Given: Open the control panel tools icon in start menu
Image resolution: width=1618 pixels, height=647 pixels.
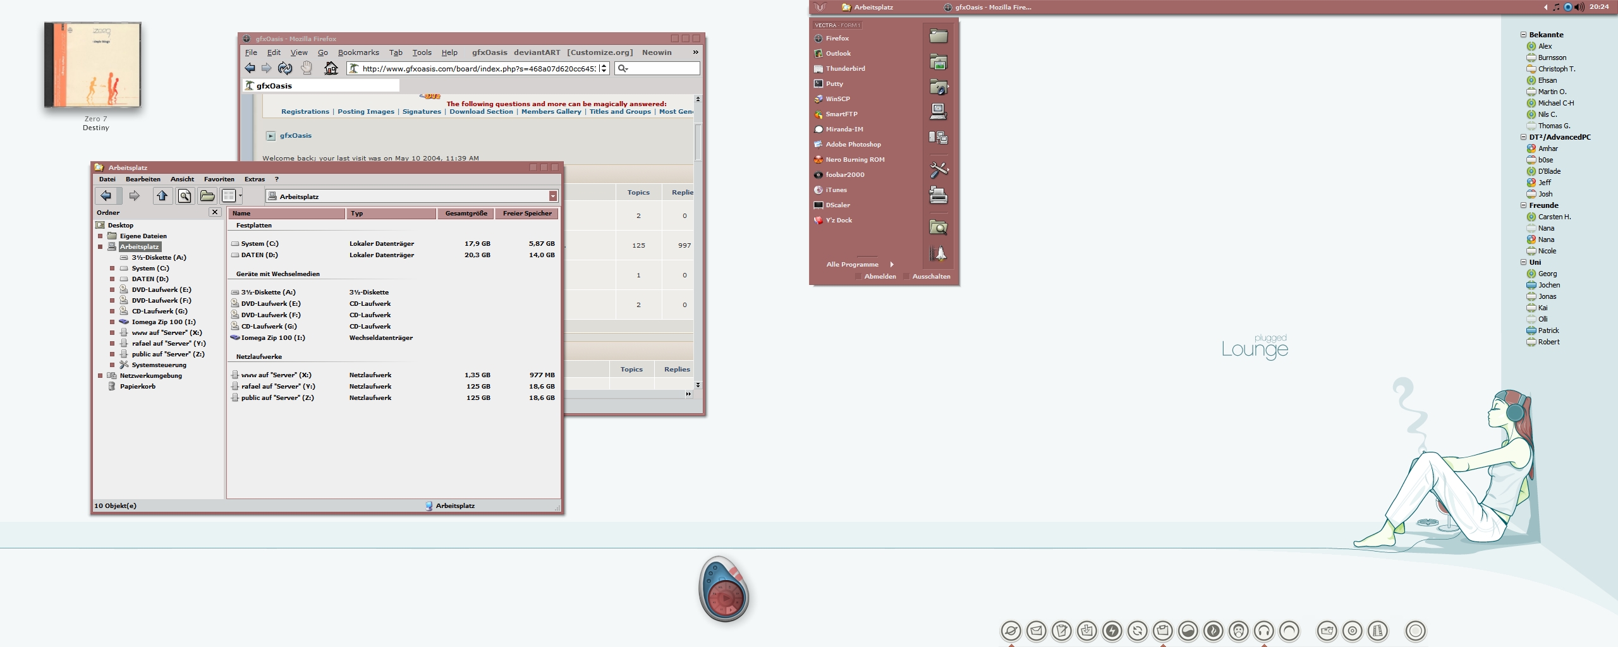Looking at the screenshot, I should [x=939, y=169].
